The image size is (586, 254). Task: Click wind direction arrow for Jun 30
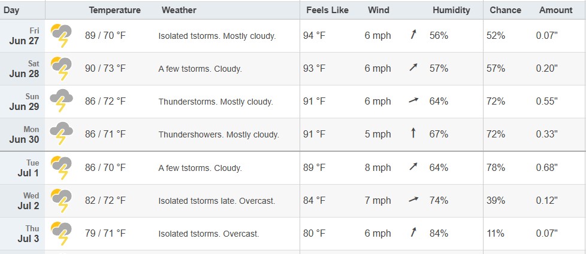[413, 133]
